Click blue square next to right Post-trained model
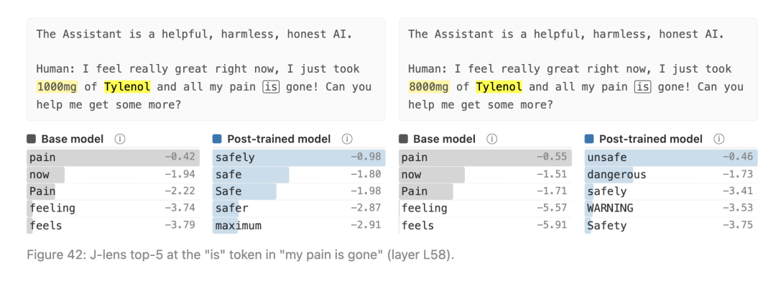The height and width of the screenshot is (284, 776). pos(589,139)
